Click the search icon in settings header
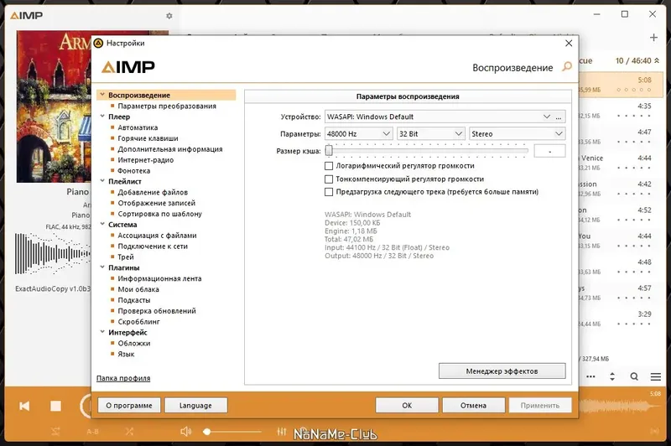671x446 pixels. coord(567,67)
